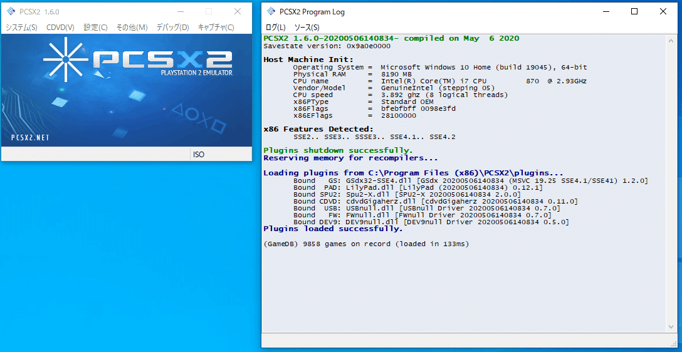Click the PCSX2 1.6.0 compiled version line

pyautogui.click(x=391, y=38)
